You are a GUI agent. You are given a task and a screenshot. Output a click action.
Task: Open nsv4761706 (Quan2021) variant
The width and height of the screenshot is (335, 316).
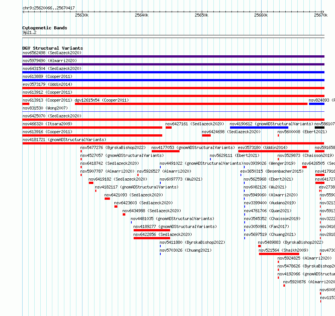(268, 211)
